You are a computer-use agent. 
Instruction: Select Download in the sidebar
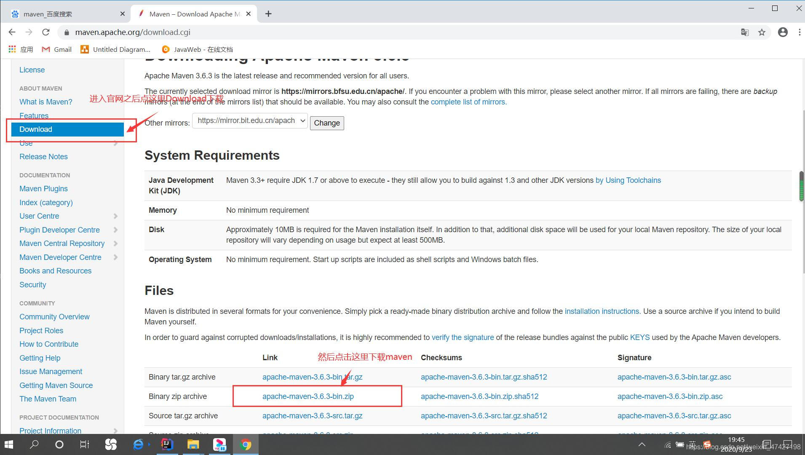point(67,129)
